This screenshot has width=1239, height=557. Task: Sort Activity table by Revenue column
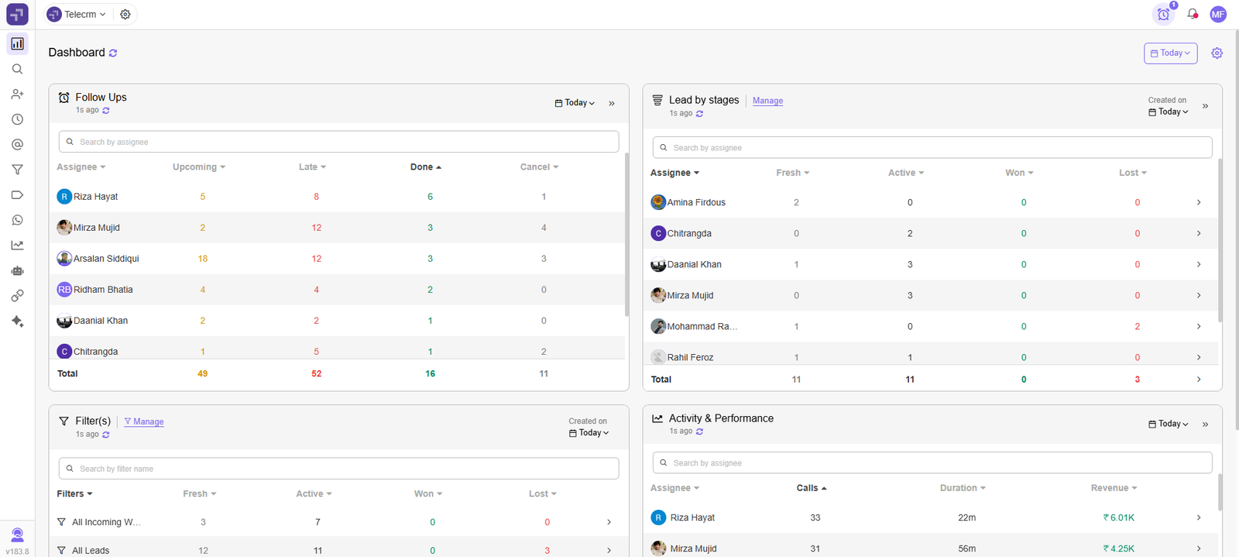pyautogui.click(x=1114, y=488)
